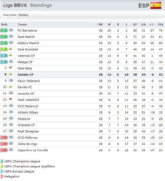Click the green up arrow beside Real Sociedad
165x181 pixels.
11,49
